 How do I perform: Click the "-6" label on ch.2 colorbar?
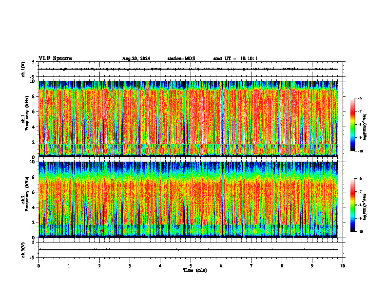360,179
